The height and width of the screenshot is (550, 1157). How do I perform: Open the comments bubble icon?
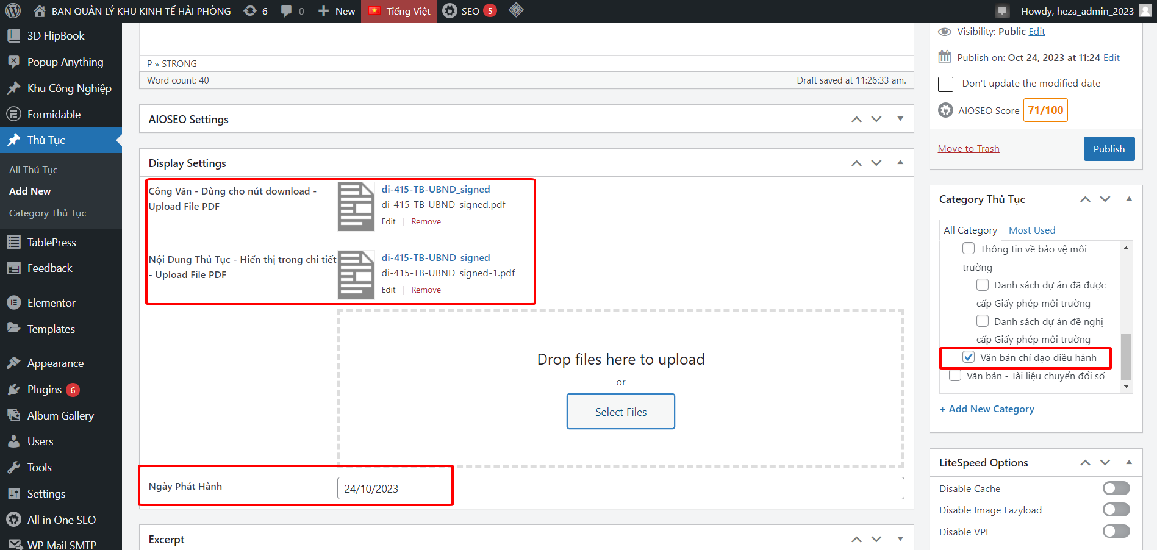point(286,11)
